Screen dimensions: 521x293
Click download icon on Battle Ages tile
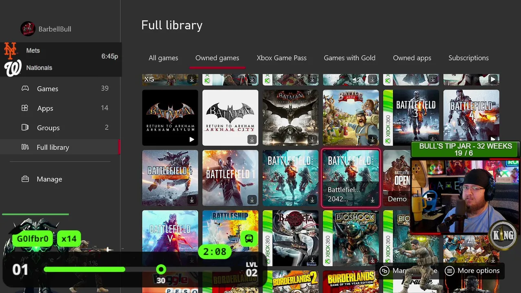coord(372,140)
